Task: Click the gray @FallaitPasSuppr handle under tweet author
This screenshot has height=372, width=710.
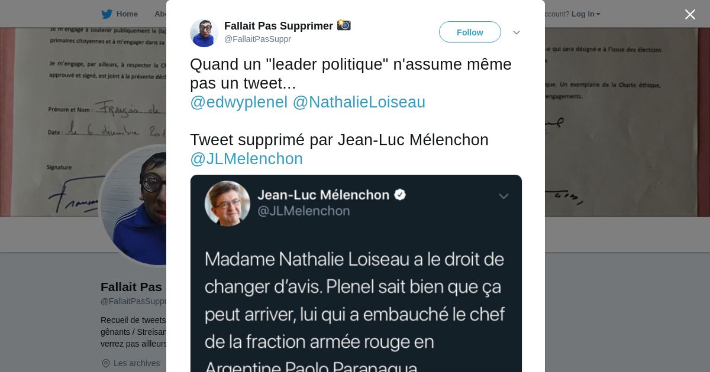Action: (257, 39)
